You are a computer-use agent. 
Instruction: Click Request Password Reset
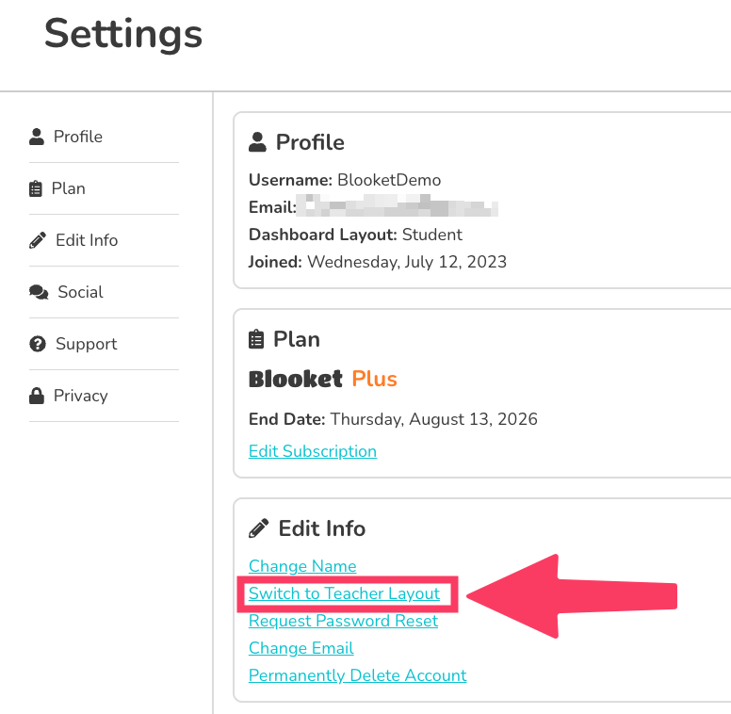pos(343,621)
